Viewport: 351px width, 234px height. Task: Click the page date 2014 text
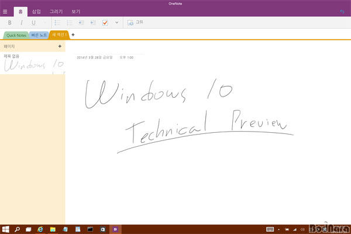(94, 57)
